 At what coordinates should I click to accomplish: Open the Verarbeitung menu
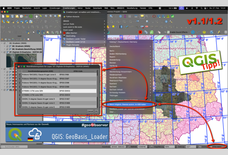click(132, 8)
